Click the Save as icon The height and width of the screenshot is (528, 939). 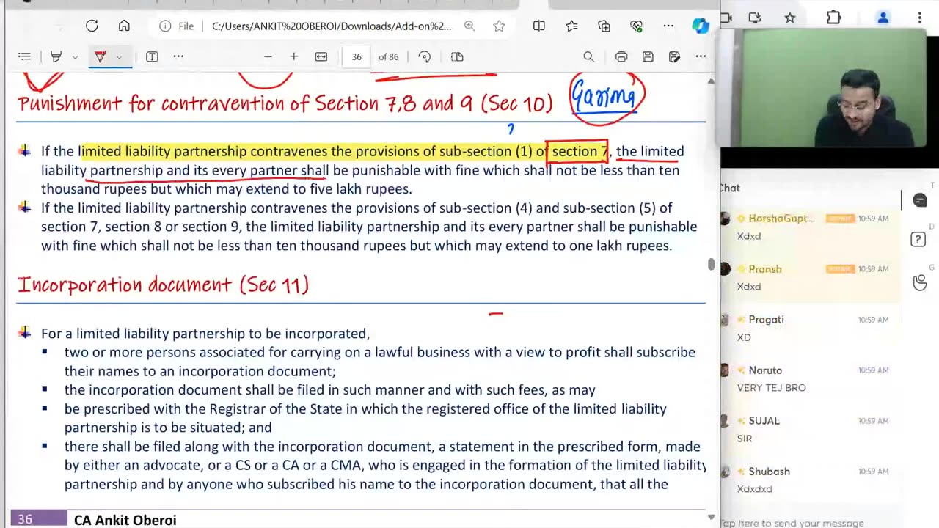point(674,56)
